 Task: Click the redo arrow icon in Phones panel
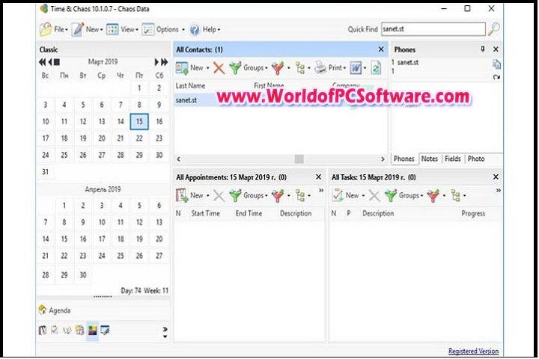pos(496,77)
